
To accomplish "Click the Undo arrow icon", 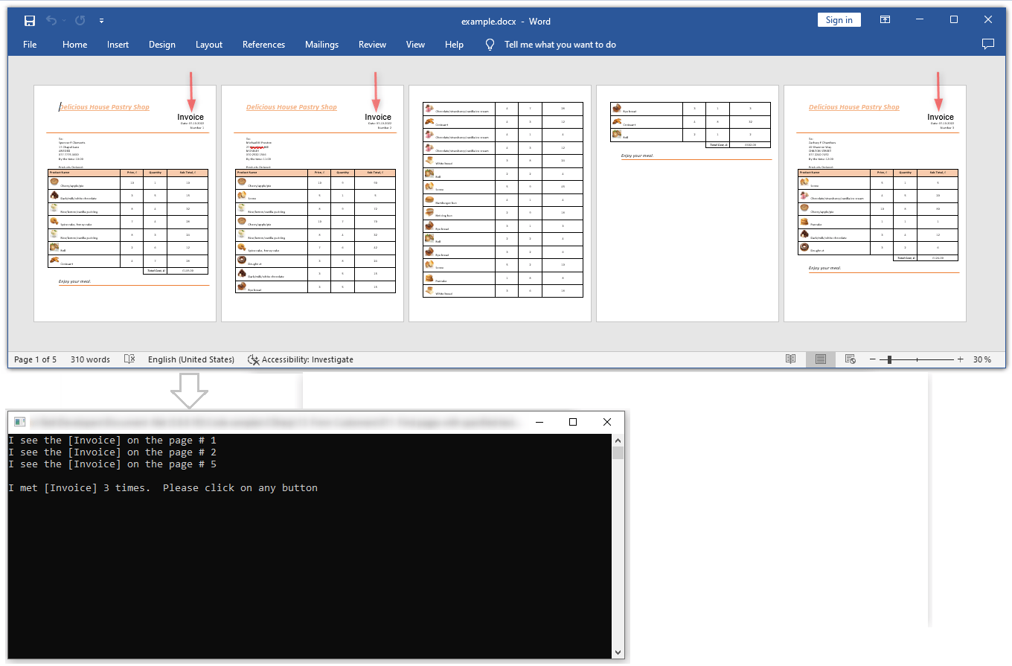I will tap(51, 21).
